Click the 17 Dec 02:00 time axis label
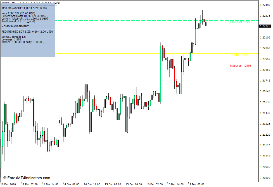This screenshot has width=273, height=187. [x=197, y=184]
